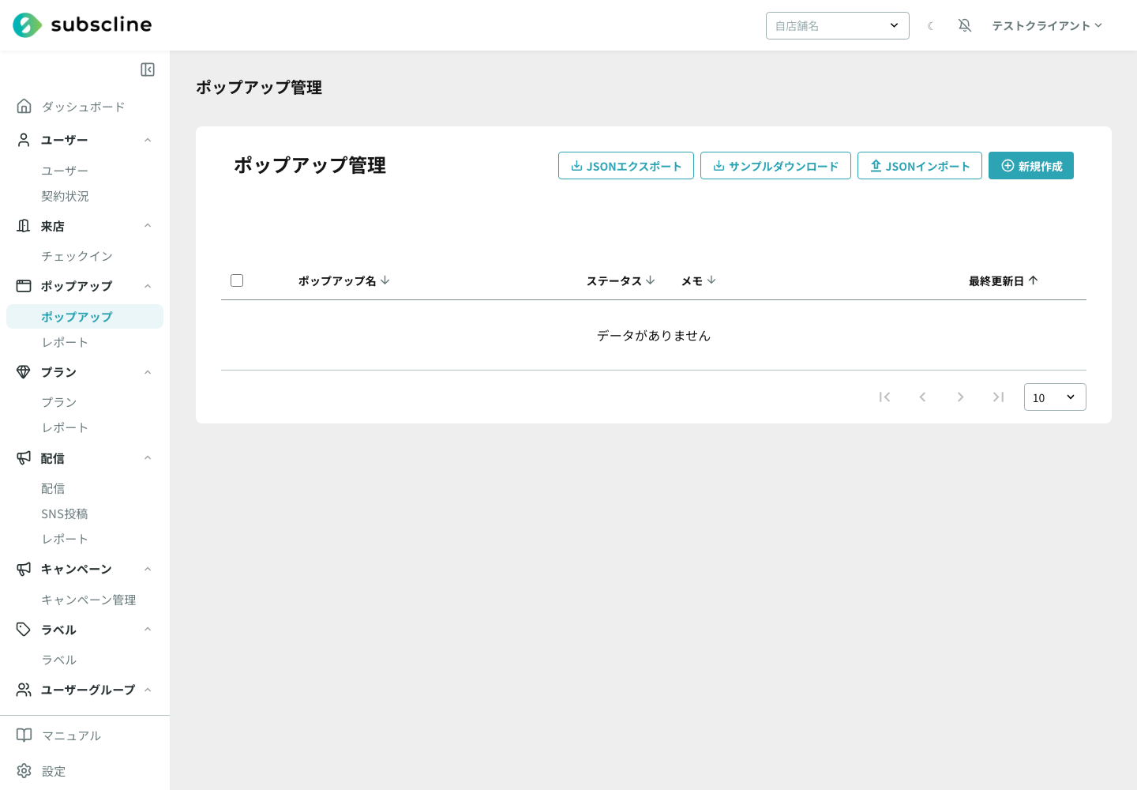The height and width of the screenshot is (790, 1137).
Task: Open notifications bell icon
Action: point(965,25)
